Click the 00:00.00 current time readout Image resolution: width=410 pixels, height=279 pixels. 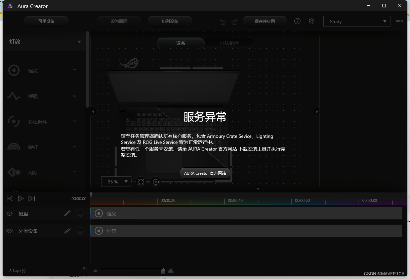(79, 199)
